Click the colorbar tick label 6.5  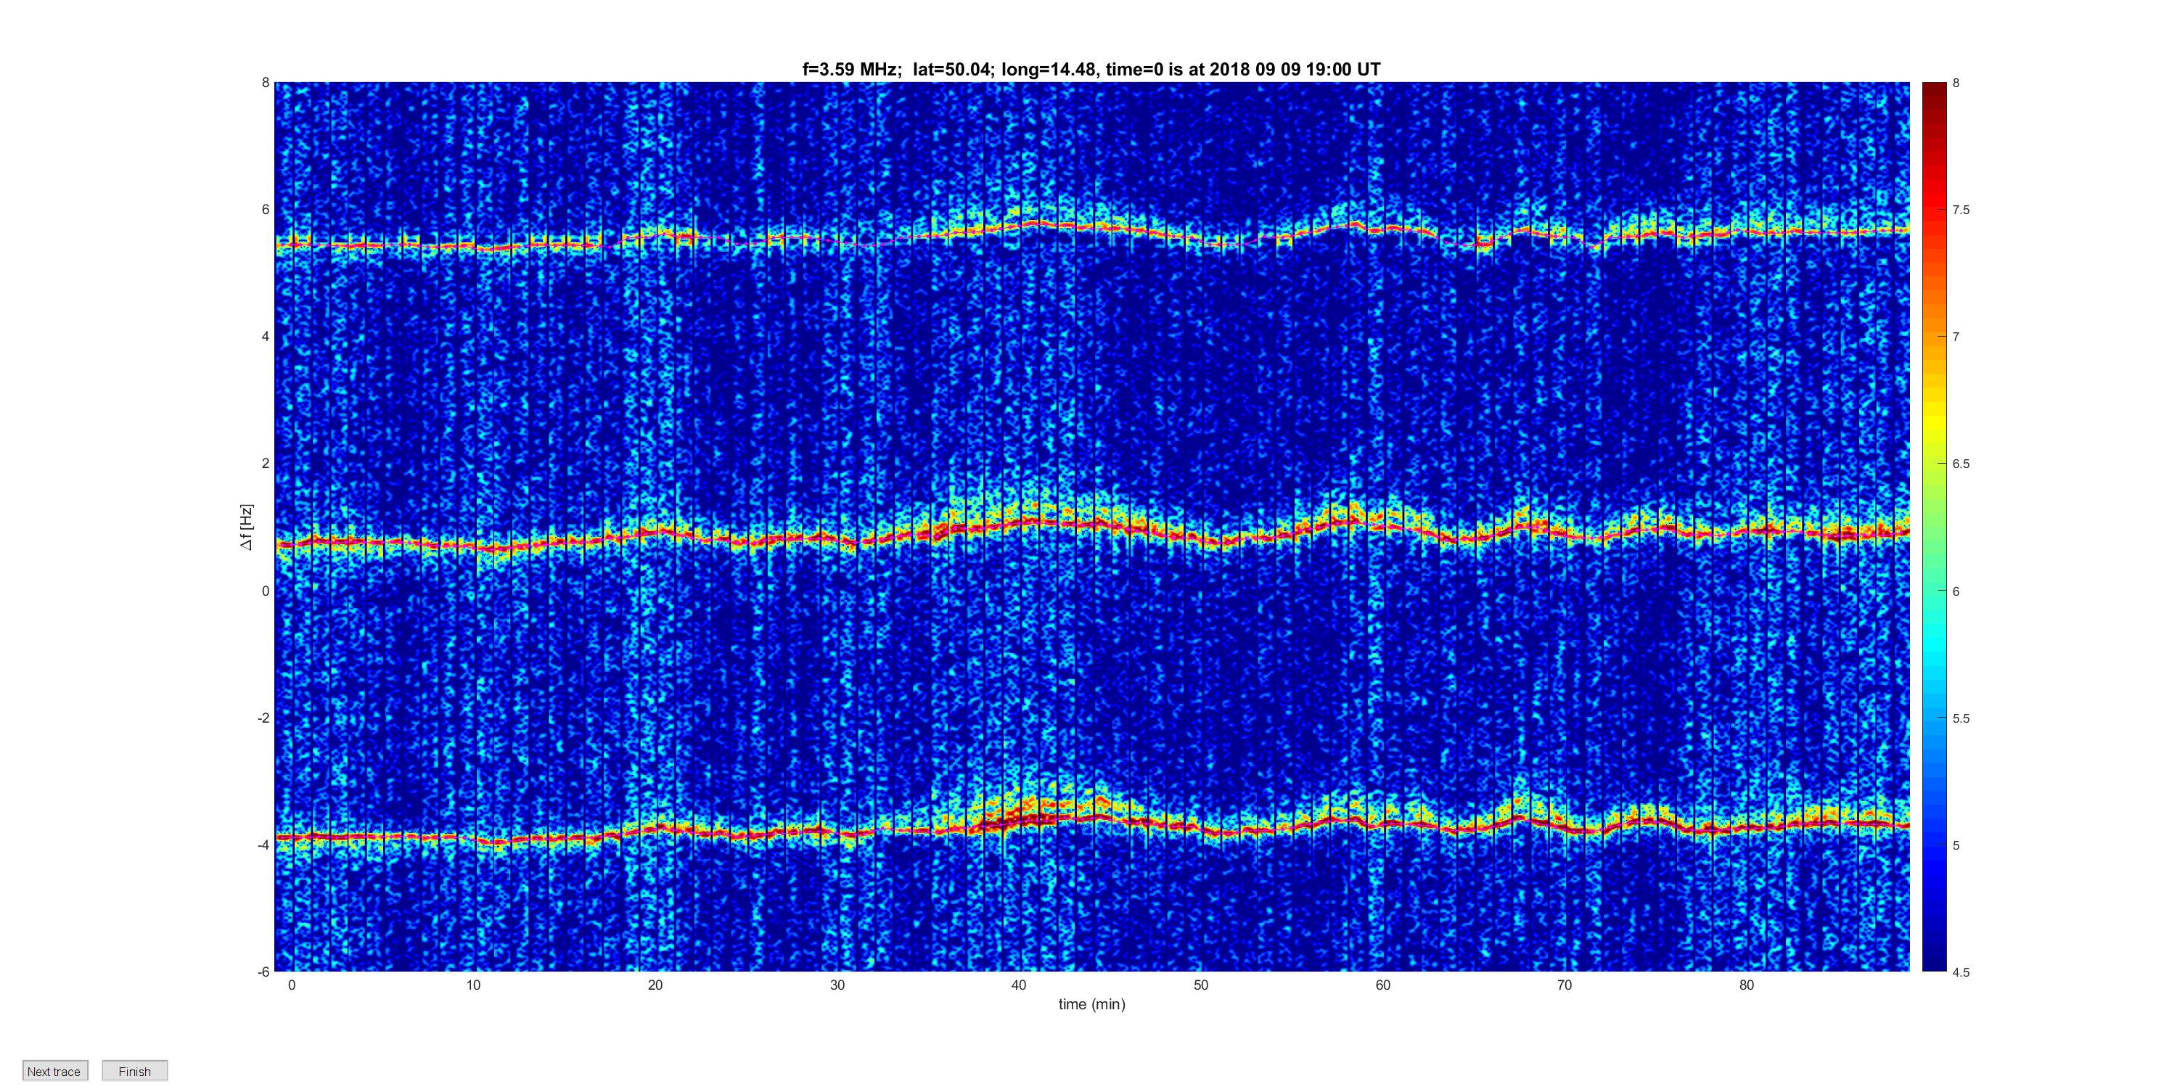(1961, 464)
